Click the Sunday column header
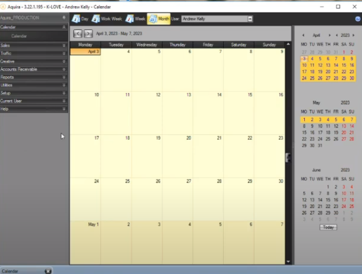The image size is (362, 274). (x=269, y=45)
